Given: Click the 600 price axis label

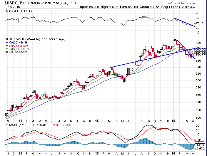Looking at the screenshot, I should pyautogui.click(x=198, y=80).
